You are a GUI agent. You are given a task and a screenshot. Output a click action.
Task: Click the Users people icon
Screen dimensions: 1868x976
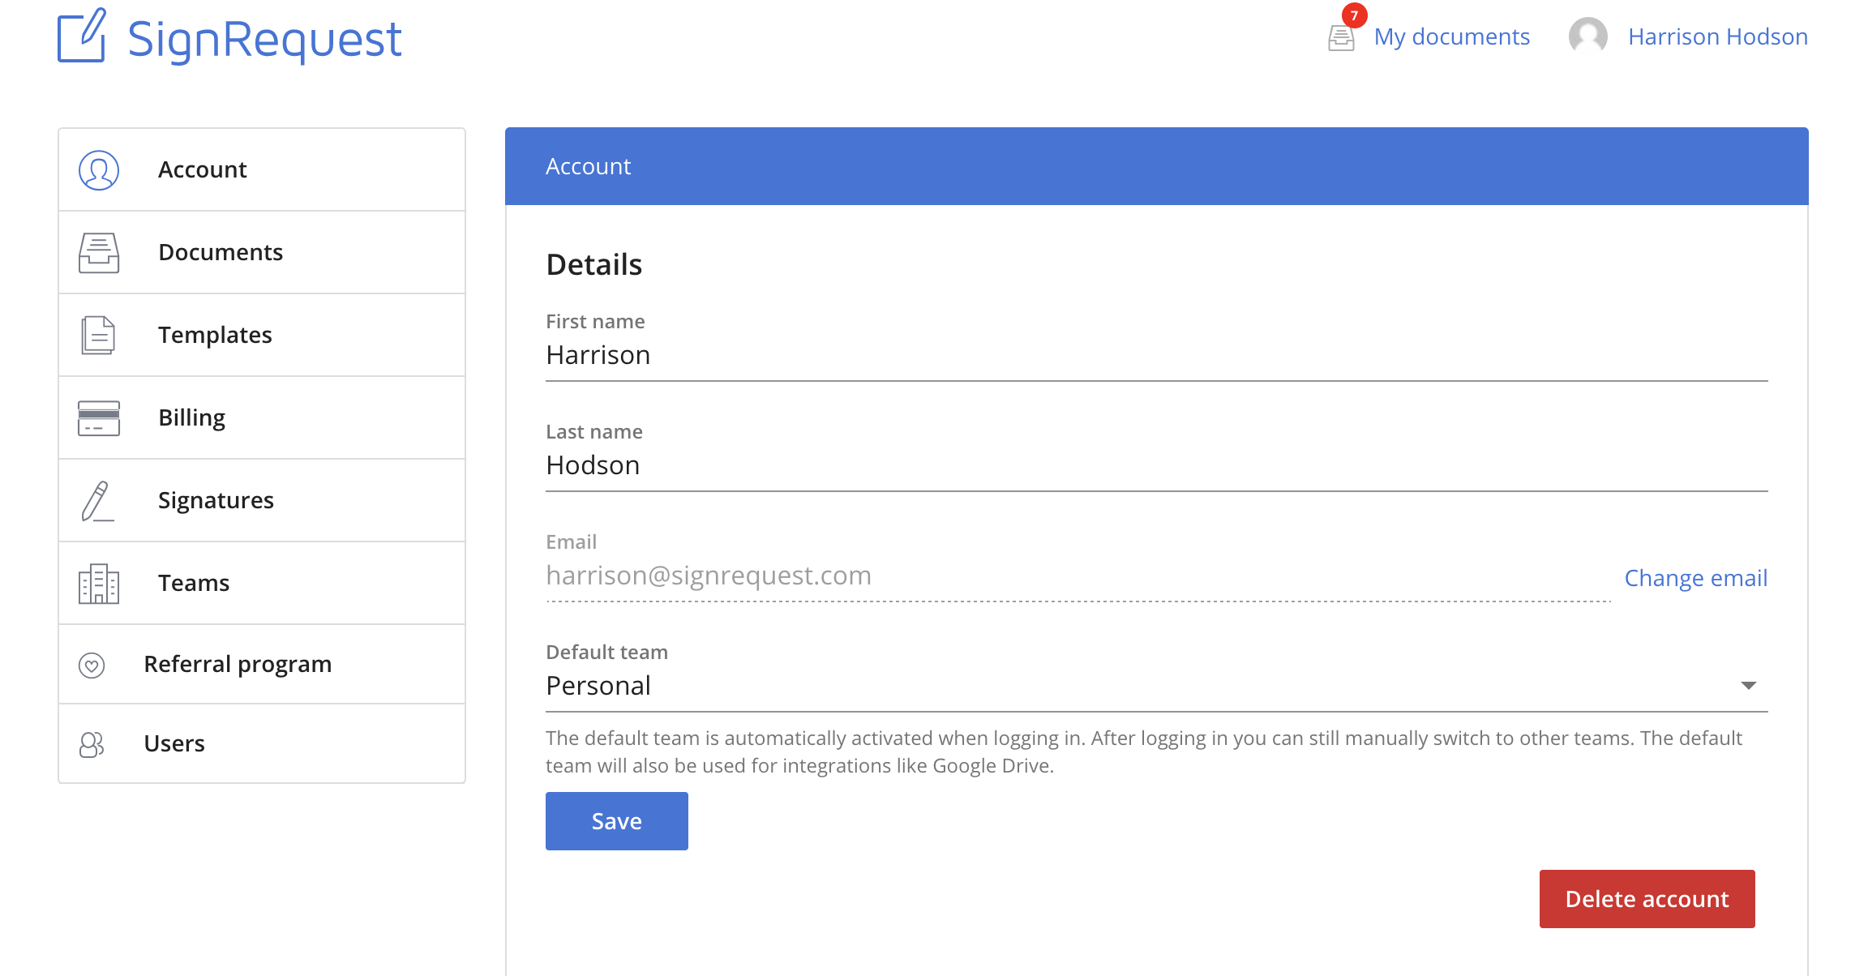pos(92,744)
